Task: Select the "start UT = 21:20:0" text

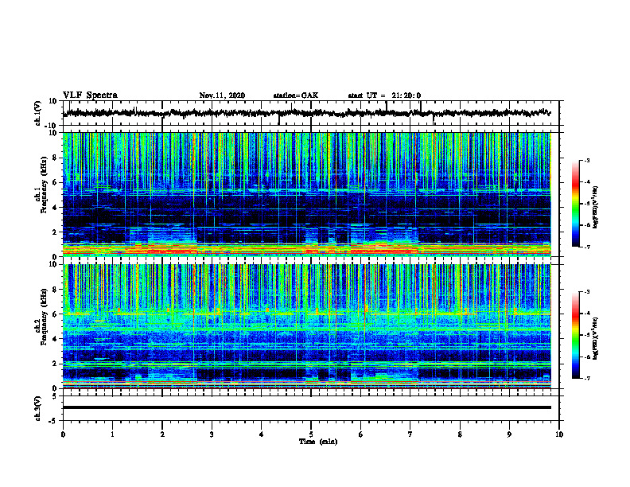Action: (x=384, y=95)
